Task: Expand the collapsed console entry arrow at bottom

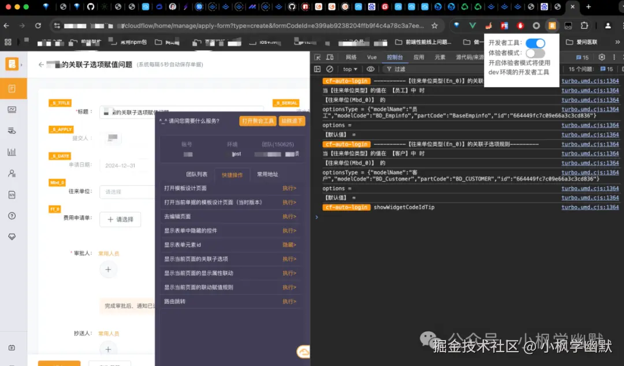Action: point(316,218)
